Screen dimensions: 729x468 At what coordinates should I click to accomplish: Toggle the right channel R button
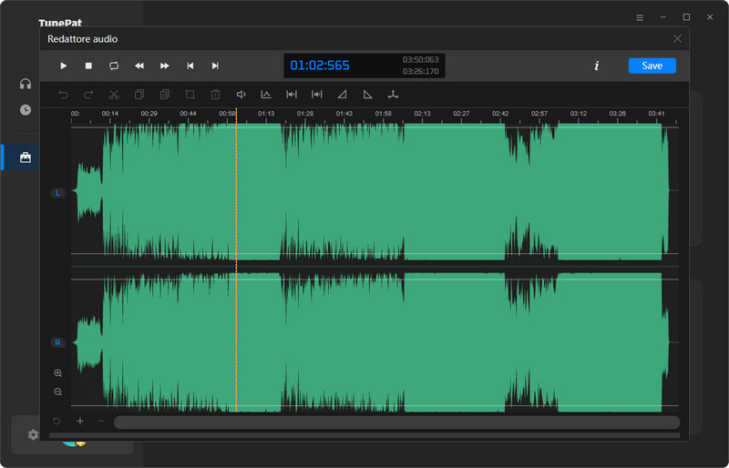[x=57, y=343]
